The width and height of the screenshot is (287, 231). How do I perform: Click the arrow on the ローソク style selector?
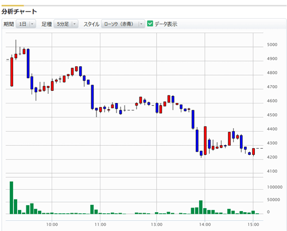pyautogui.click(x=141, y=24)
